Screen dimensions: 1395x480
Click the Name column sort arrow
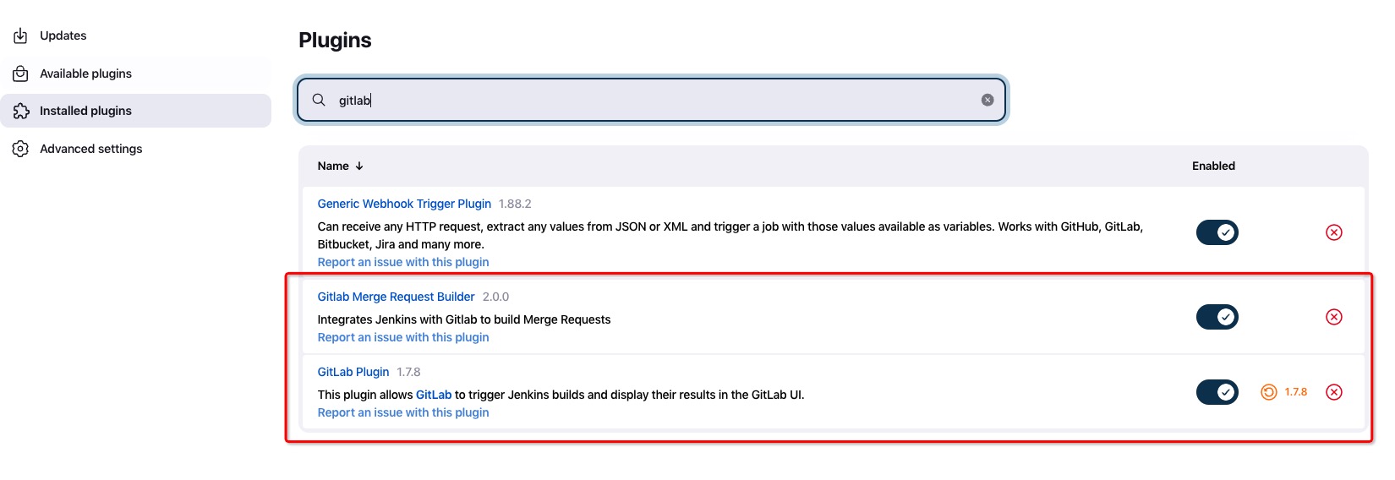(x=359, y=166)
